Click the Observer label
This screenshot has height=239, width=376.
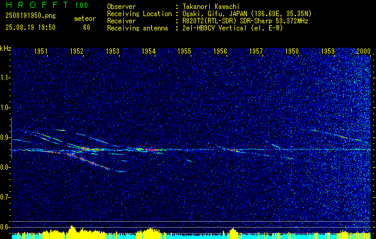coord(121,7)
